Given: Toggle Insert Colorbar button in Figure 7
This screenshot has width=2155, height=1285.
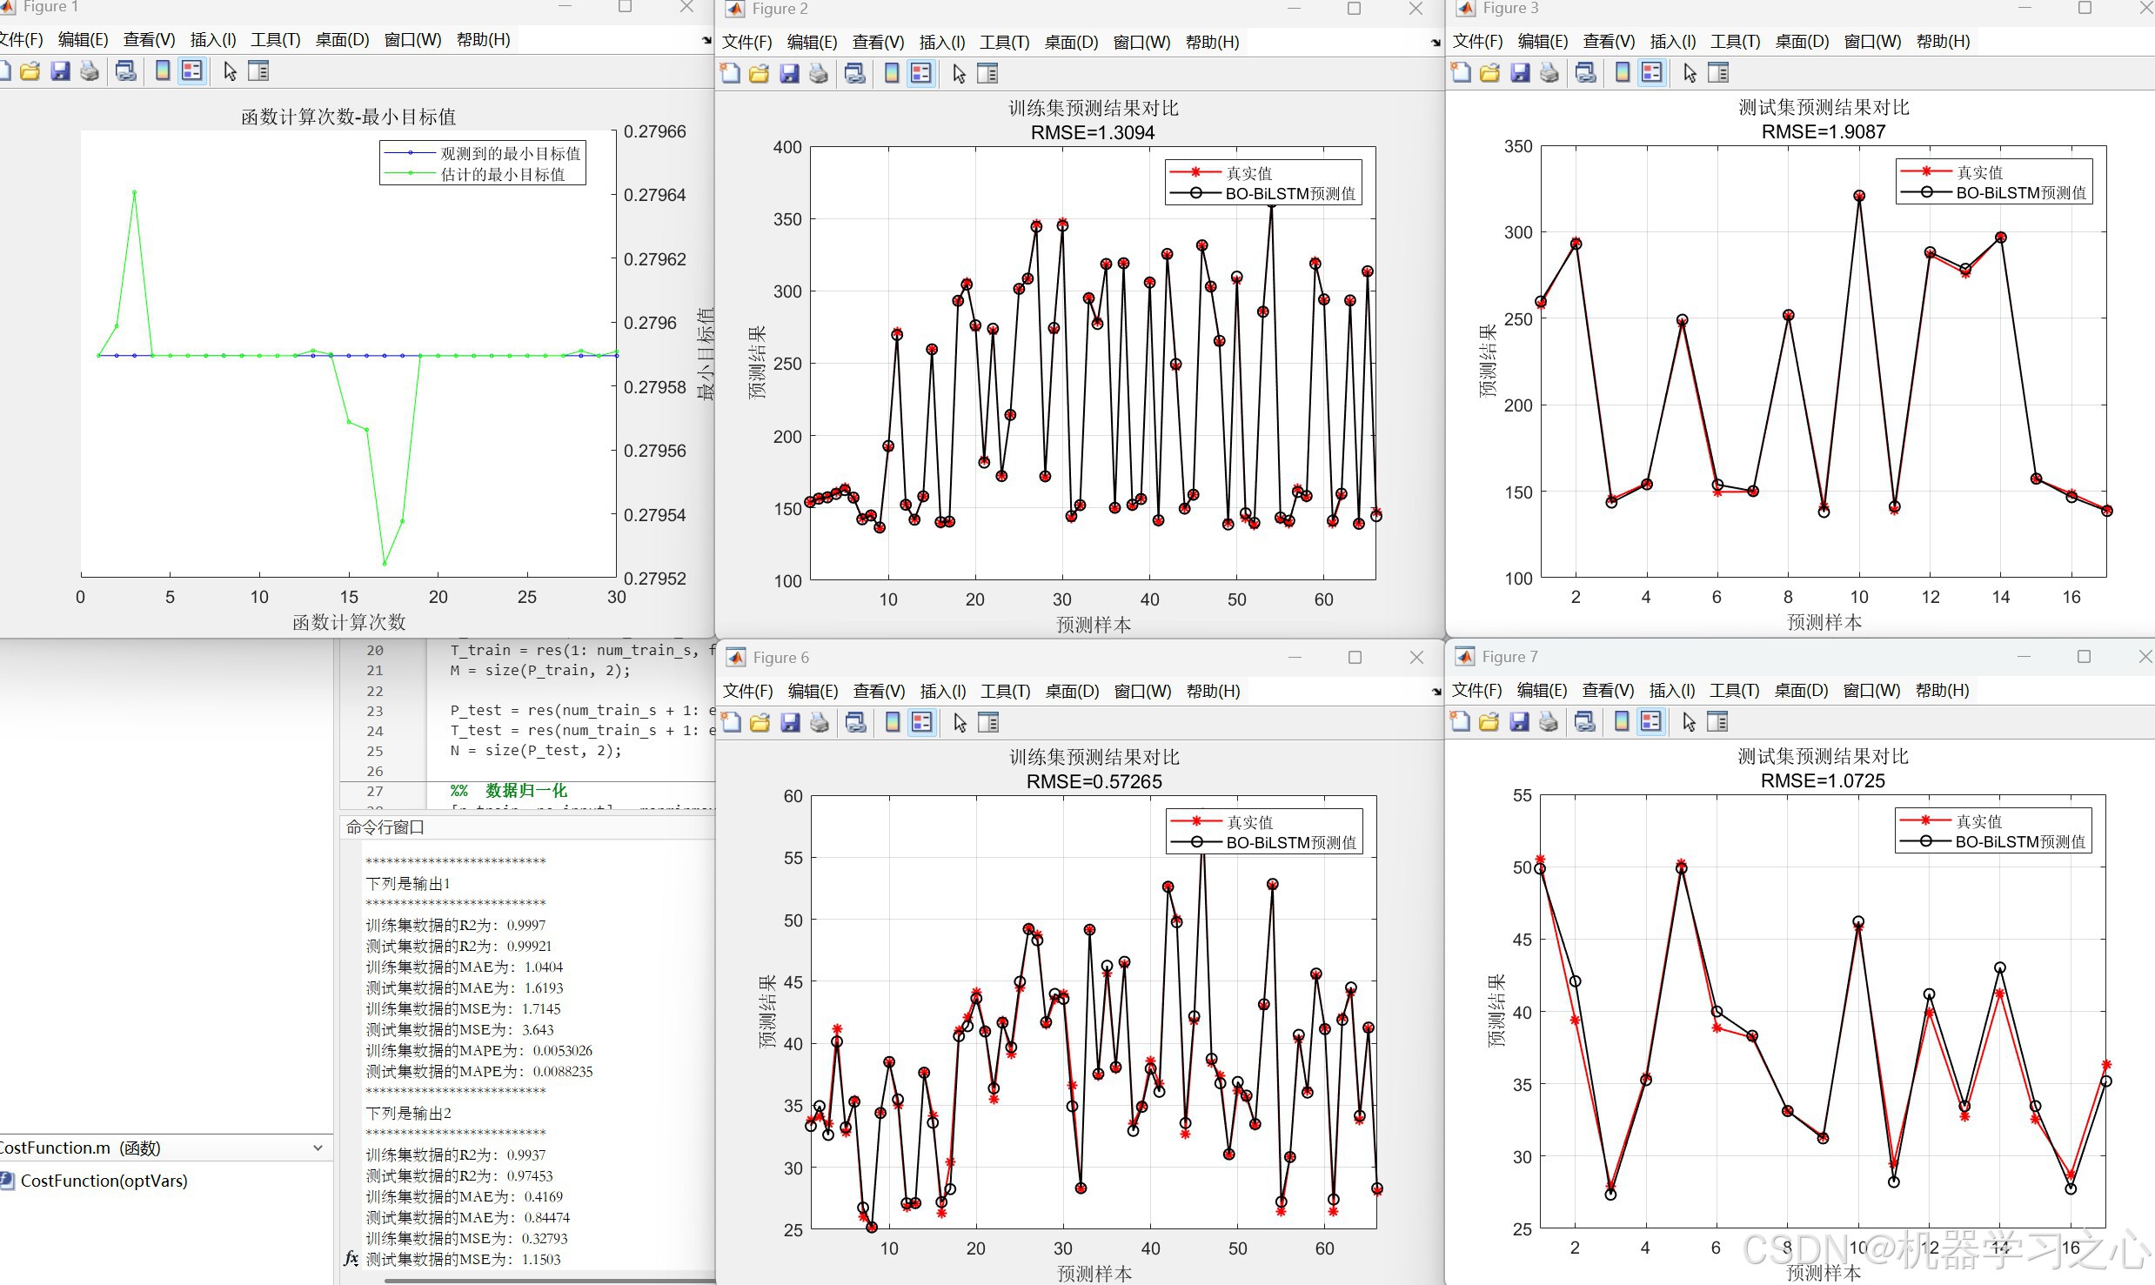Looking at the screenshot, I should click(1622, 722).
